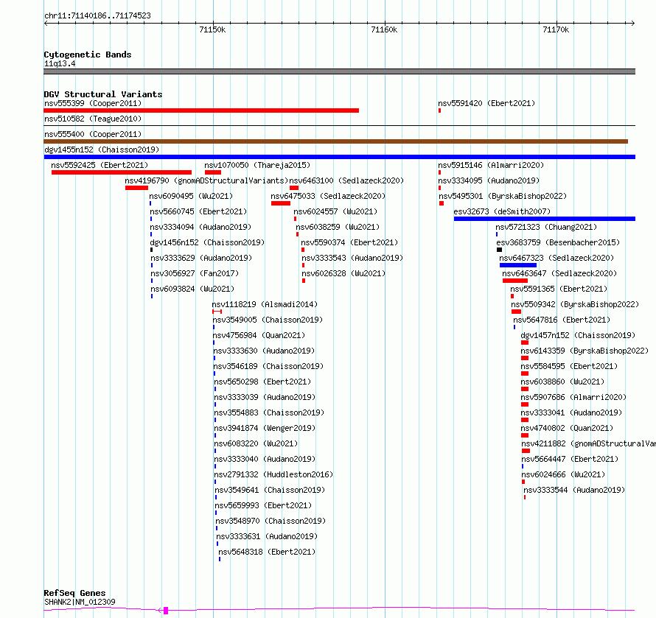
Task: Select nsv3056927 (Fan2017) label
Action: point(195,273)
